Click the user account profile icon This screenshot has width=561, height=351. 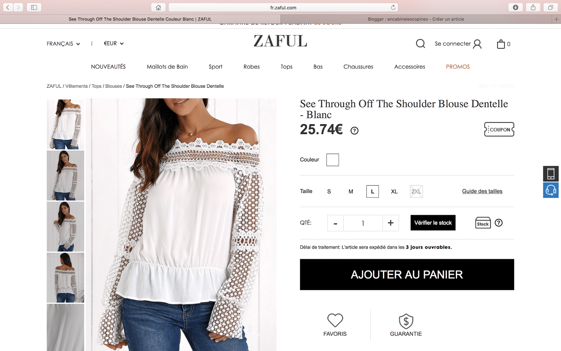point(477,44)
